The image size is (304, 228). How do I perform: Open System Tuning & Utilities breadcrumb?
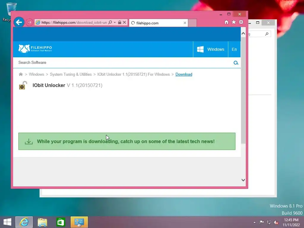click(71, 75)
